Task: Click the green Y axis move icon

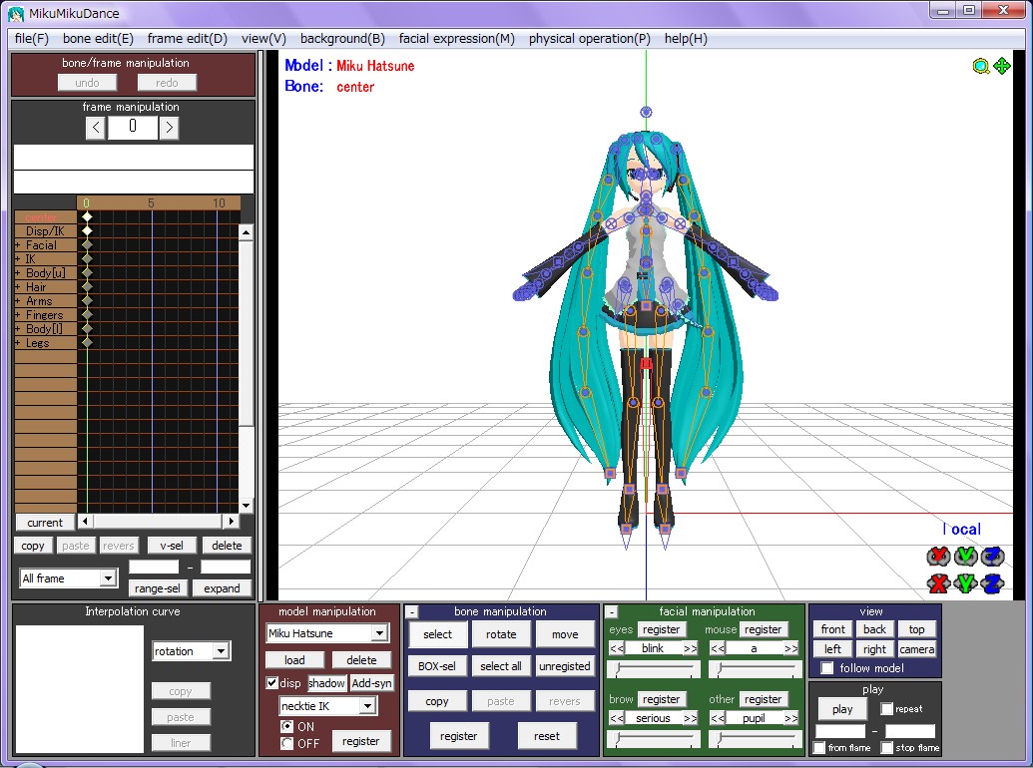Action: [965, 583]
